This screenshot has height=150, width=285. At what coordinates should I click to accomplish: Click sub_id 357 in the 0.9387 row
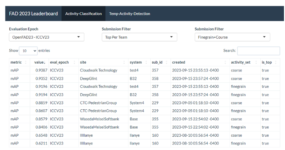click(x=155, y=70)
